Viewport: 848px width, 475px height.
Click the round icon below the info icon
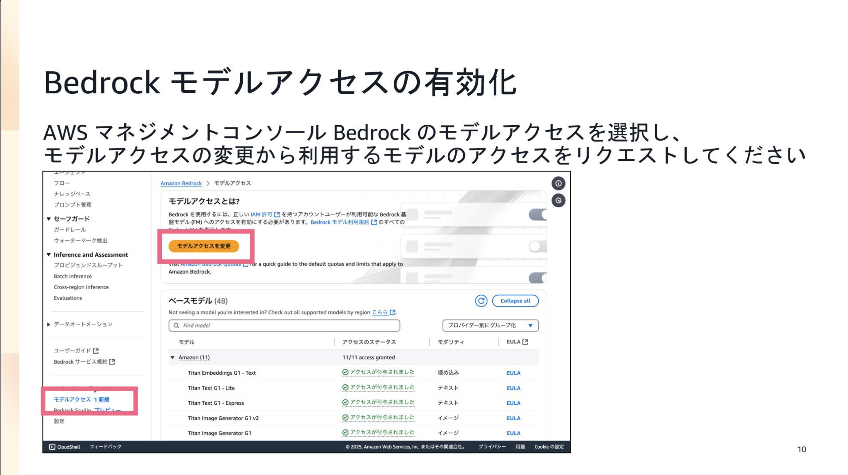click(558, 200)
